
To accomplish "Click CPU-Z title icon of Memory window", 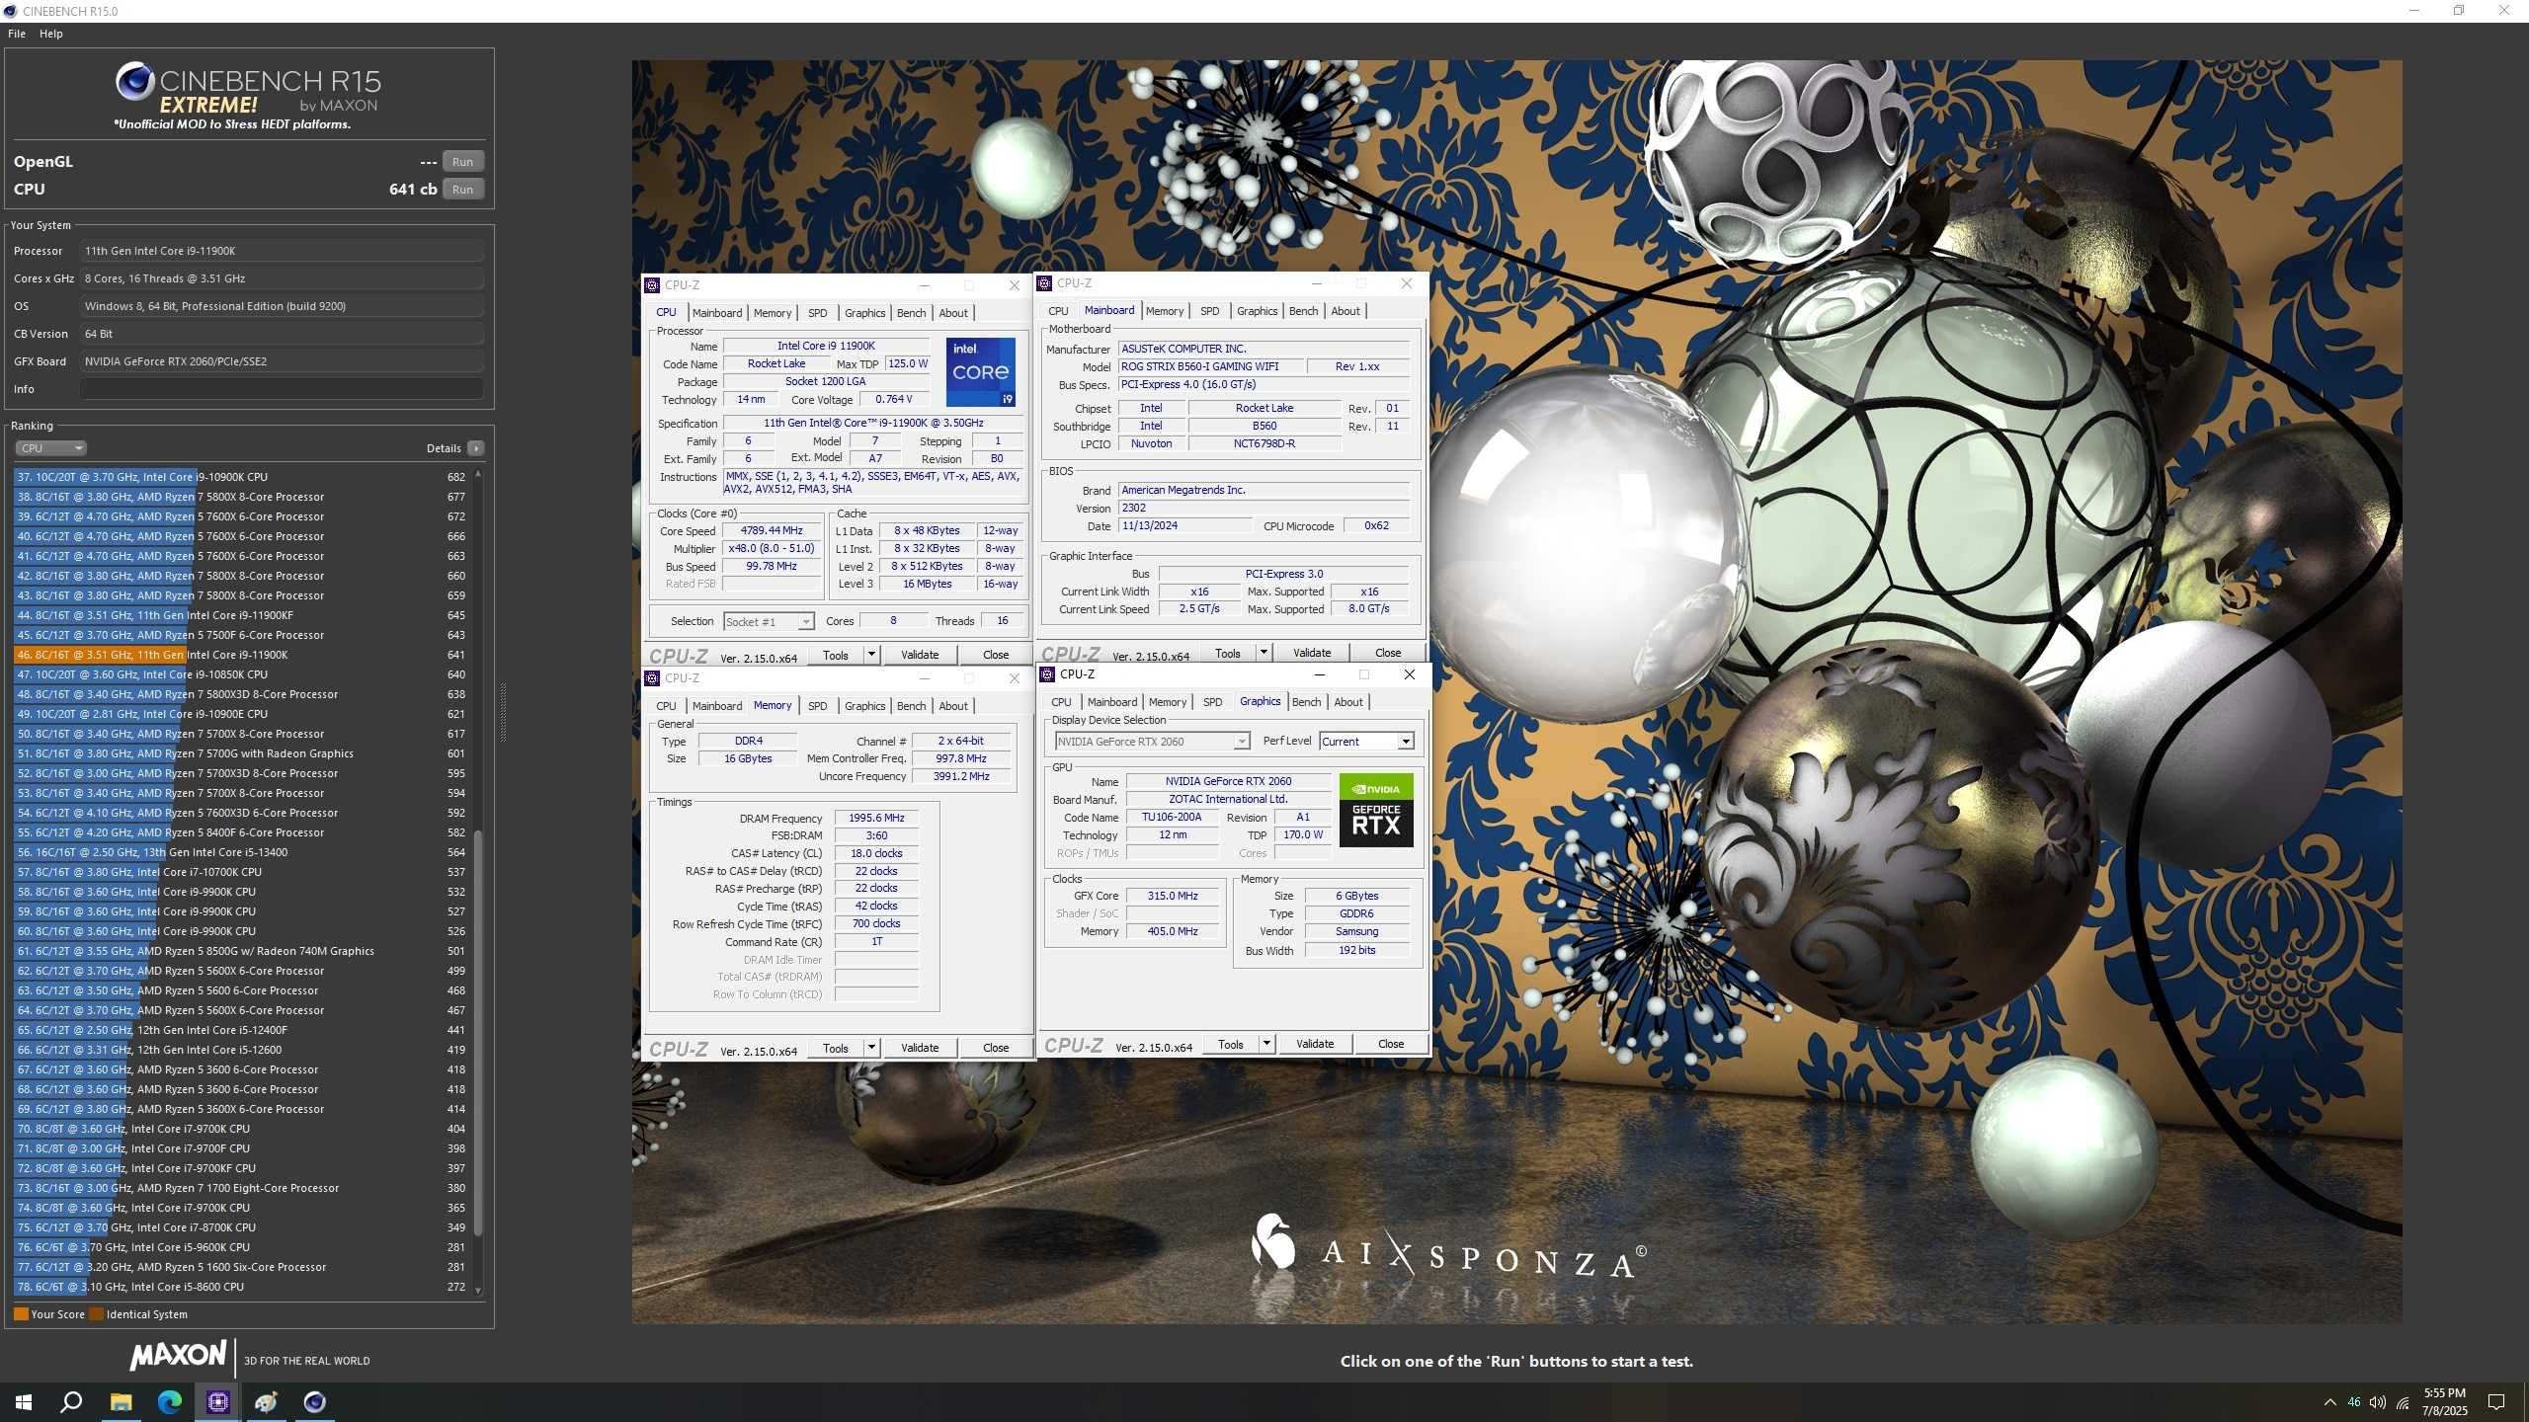I will [x=652, y=678].
